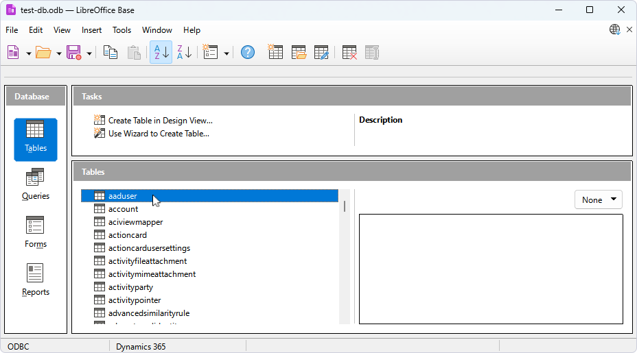Click the Copy toolbar icon
The width and height of the screenshot is (637, 353).
pos(111,52)
